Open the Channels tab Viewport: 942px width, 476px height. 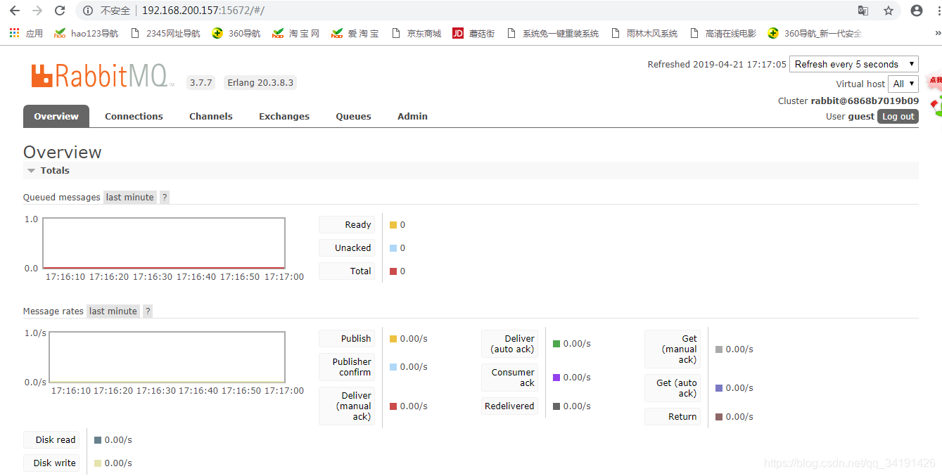(211, 116)
